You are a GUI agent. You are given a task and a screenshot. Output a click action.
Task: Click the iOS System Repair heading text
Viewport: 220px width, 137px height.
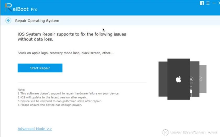(72, 36)
